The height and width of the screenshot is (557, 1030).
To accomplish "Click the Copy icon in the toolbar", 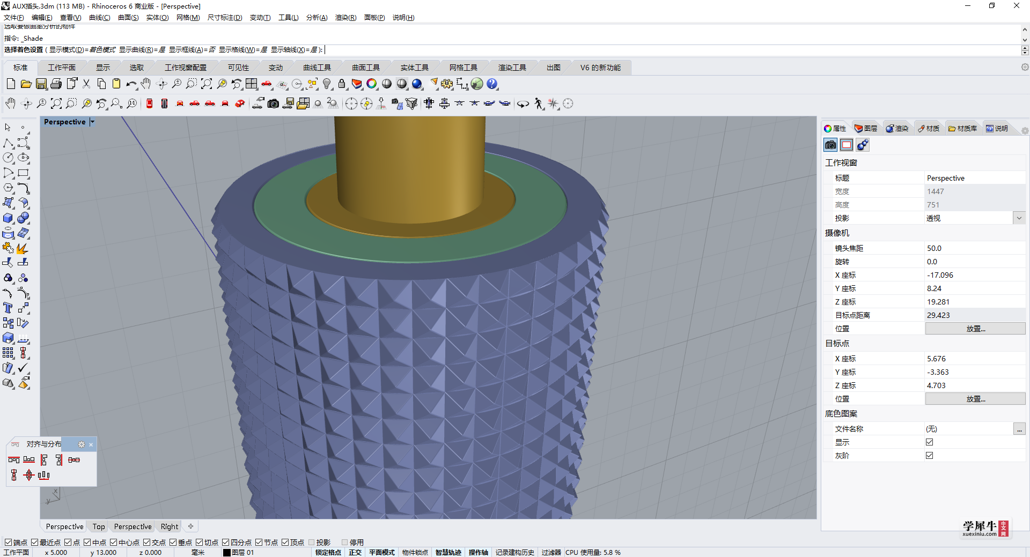I will coord(101,84).
